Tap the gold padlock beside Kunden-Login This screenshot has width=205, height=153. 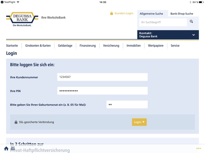point(112,13)
